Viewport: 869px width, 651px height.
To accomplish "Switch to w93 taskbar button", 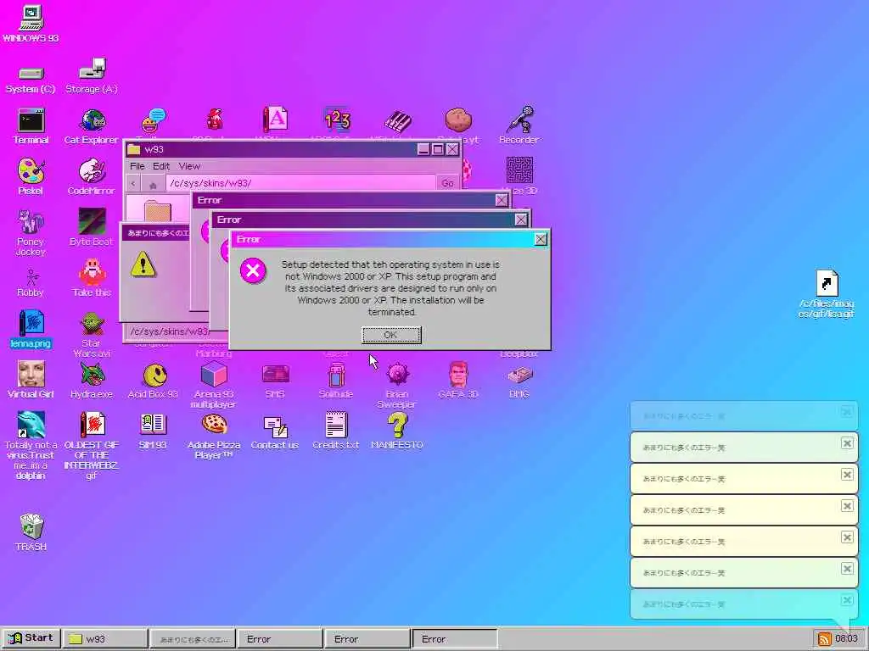I will (105, 639).
